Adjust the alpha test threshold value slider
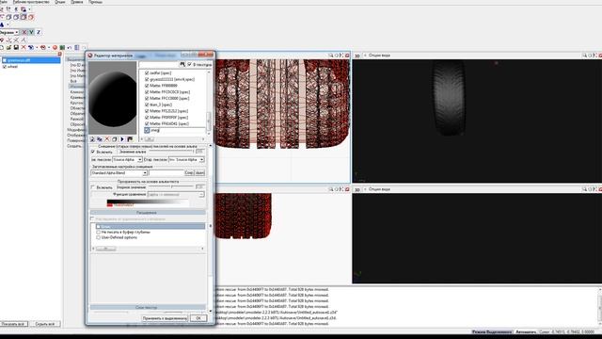This screenshot has width=602, height=339. (171, 187)
